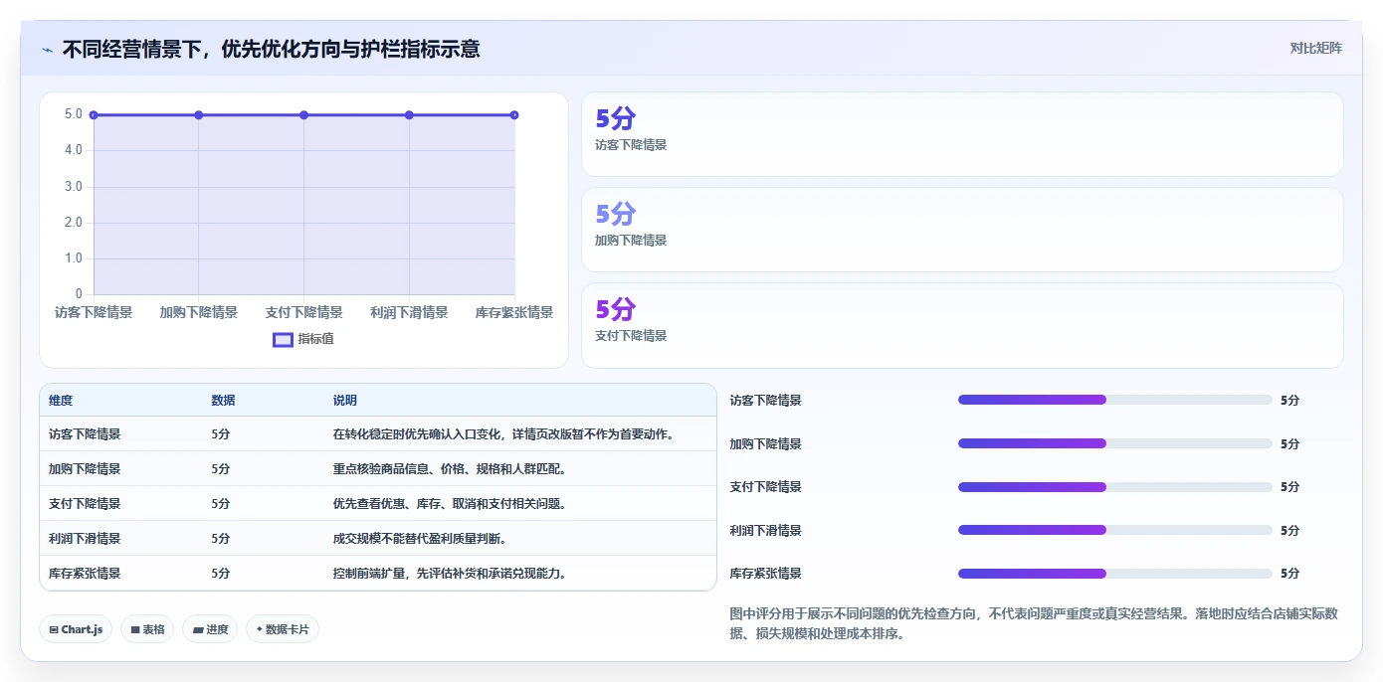Click the 加购下降情景 progress bar
Viewport: 1383px width, 682px height.
(1114, 443)
